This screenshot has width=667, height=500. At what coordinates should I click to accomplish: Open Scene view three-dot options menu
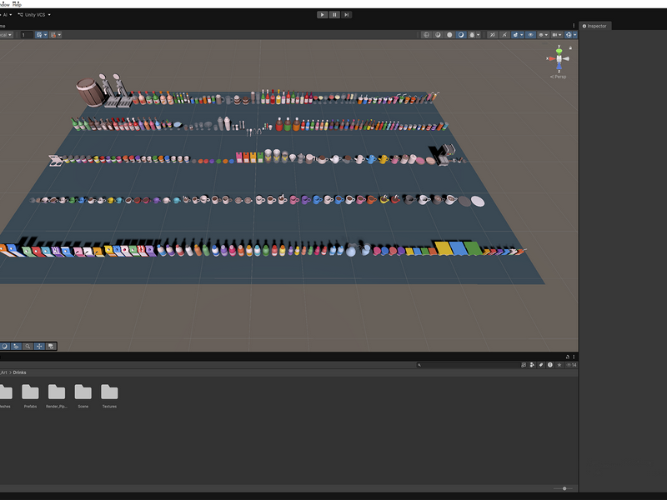(574, 26)
